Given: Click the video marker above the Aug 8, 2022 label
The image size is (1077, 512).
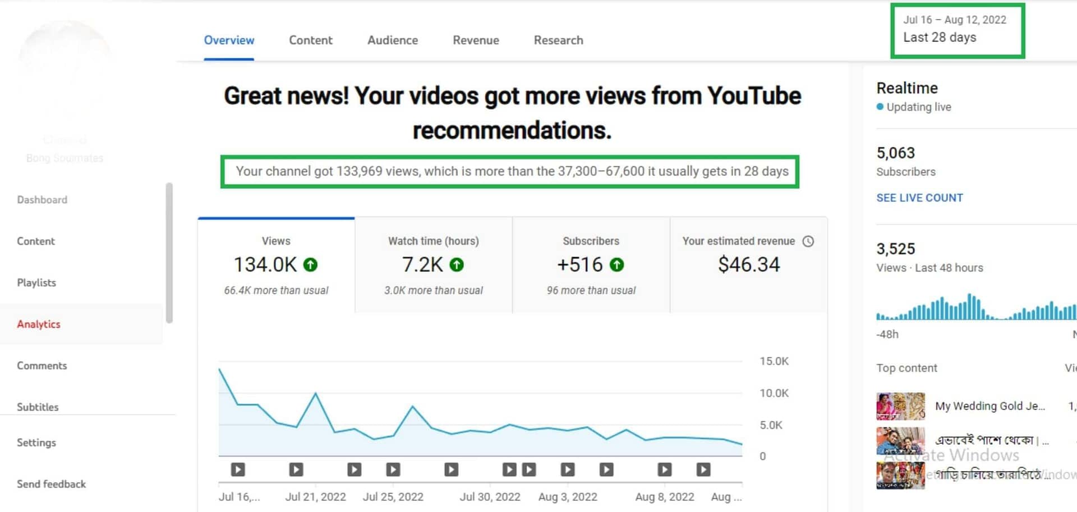Looking at the screenshot, I should 665,469.
